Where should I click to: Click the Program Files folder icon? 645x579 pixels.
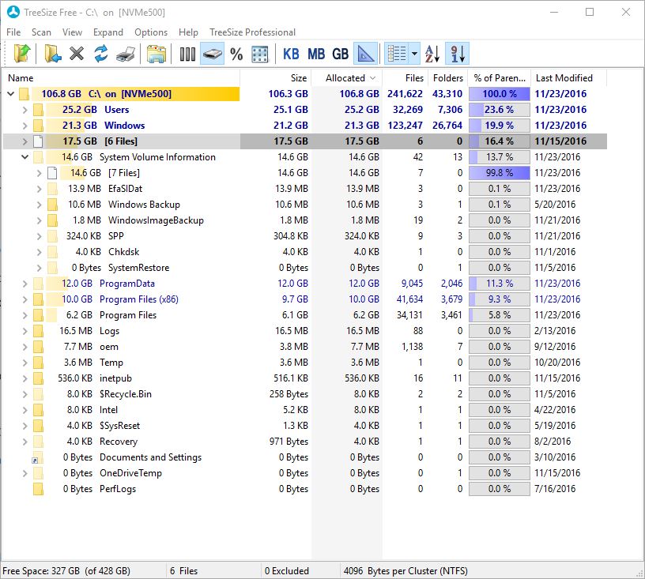(38, 315)
